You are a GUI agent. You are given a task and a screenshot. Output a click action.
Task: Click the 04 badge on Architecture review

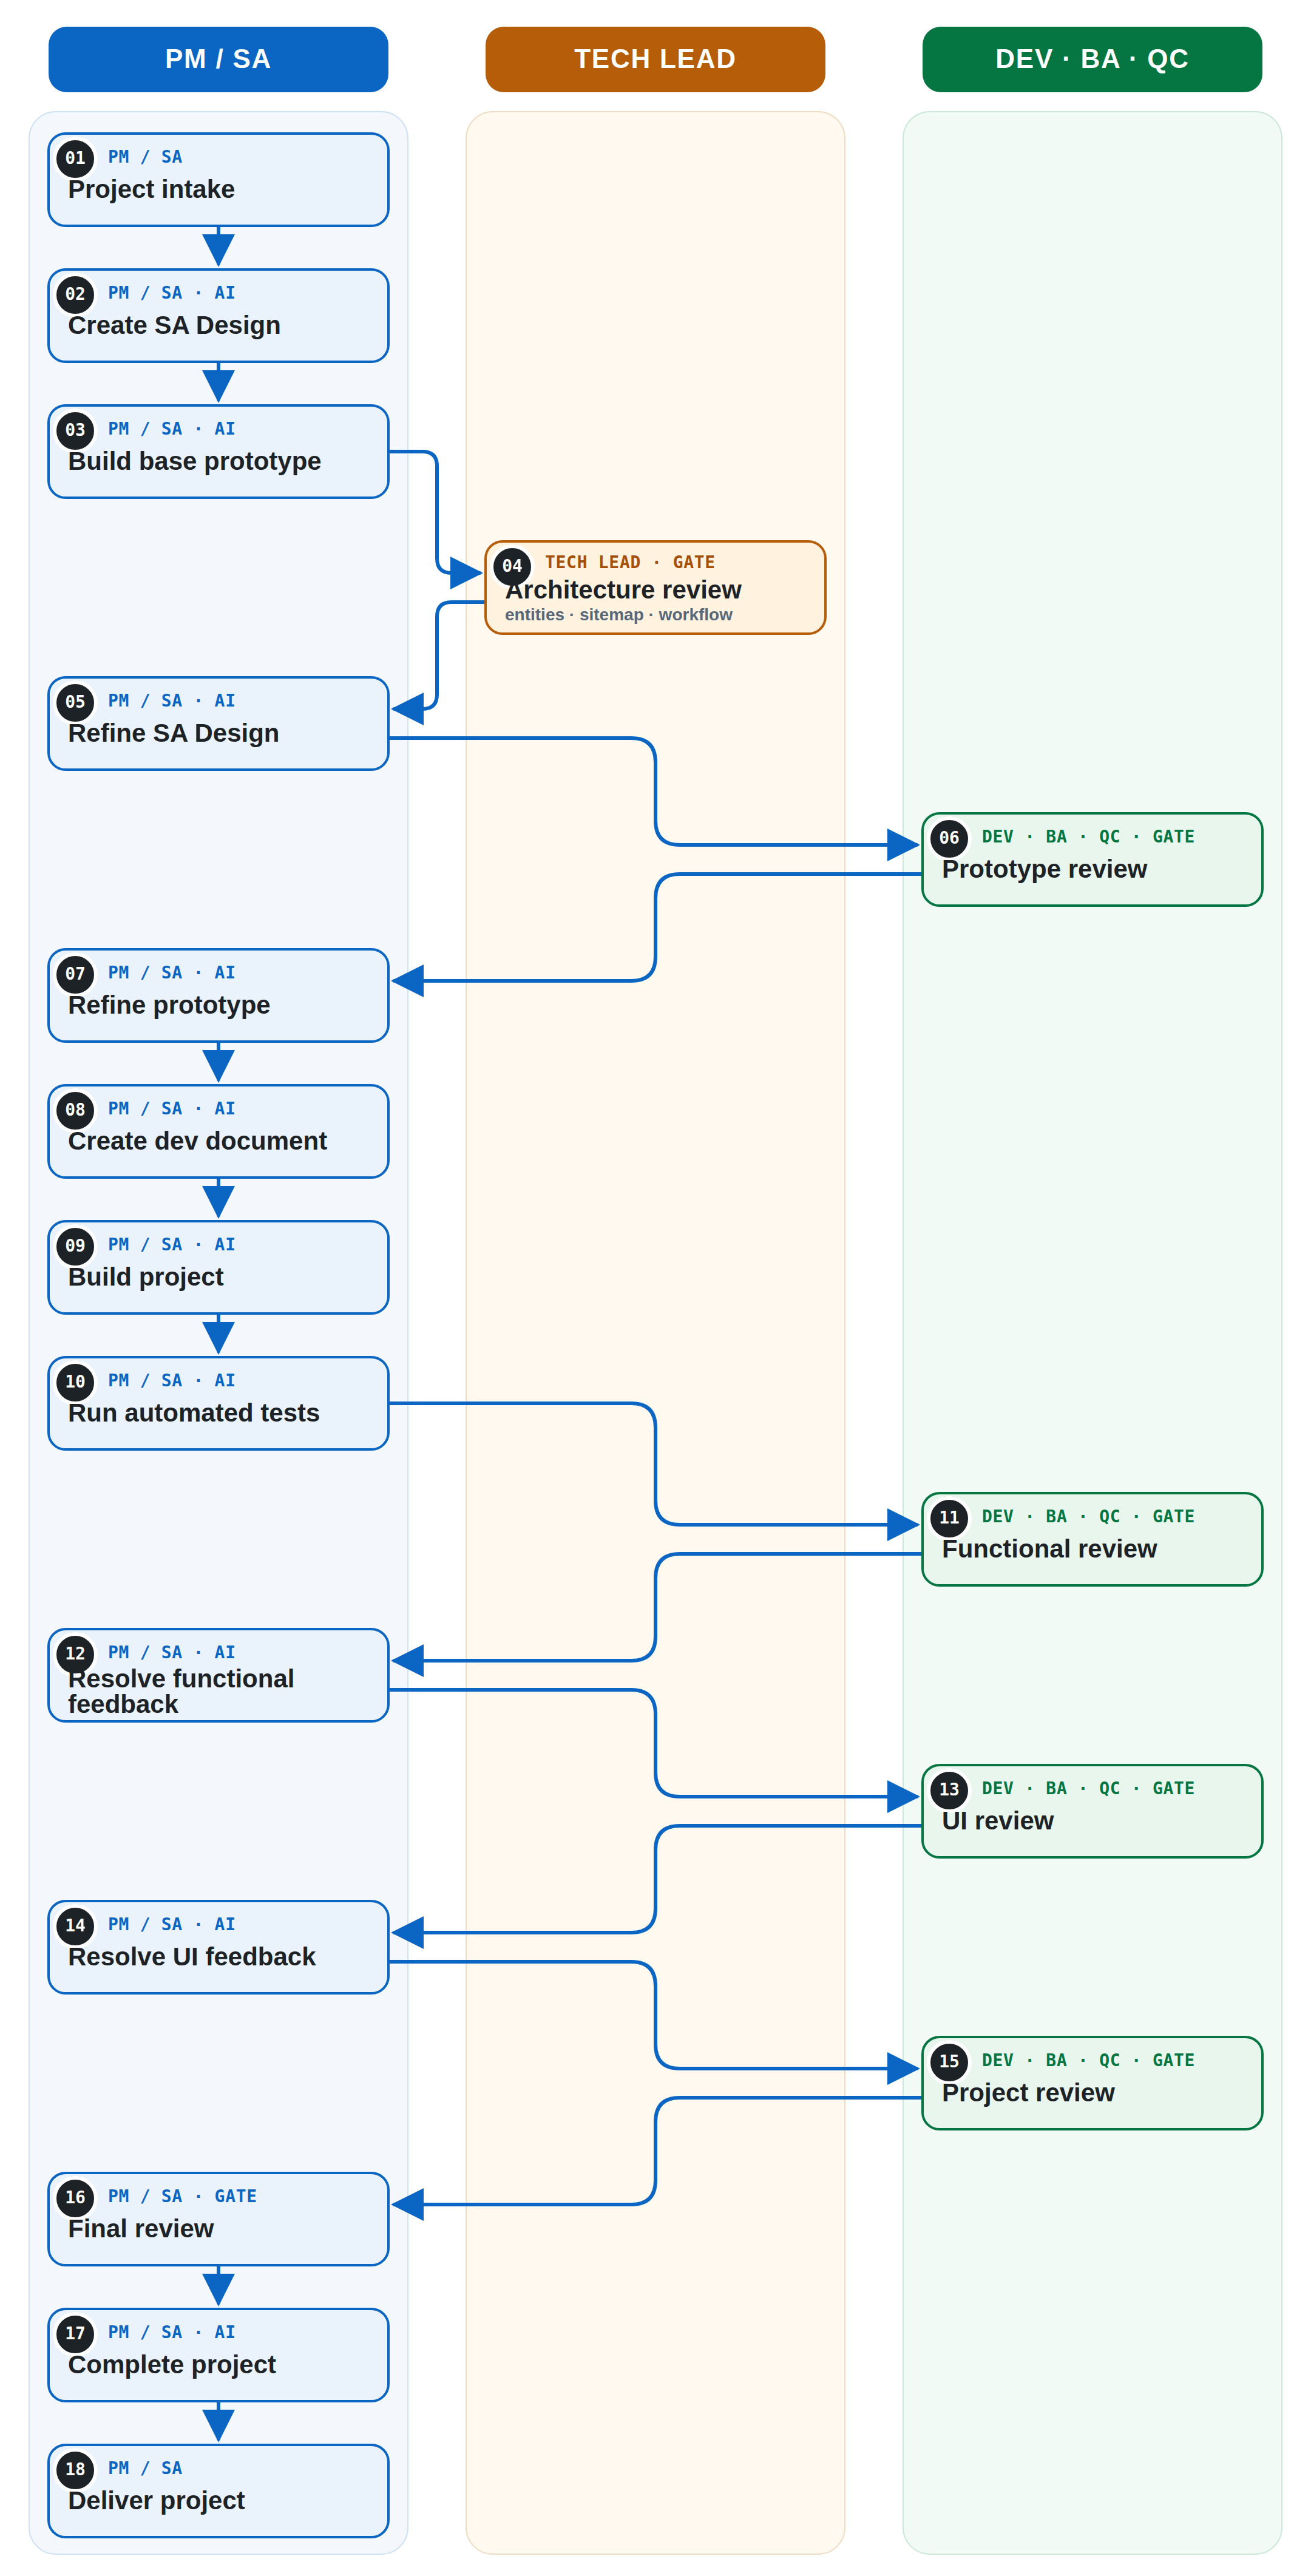pos(512,566)
